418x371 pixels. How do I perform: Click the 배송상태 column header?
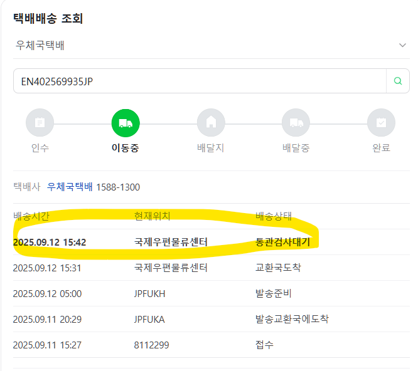[274, 216]
